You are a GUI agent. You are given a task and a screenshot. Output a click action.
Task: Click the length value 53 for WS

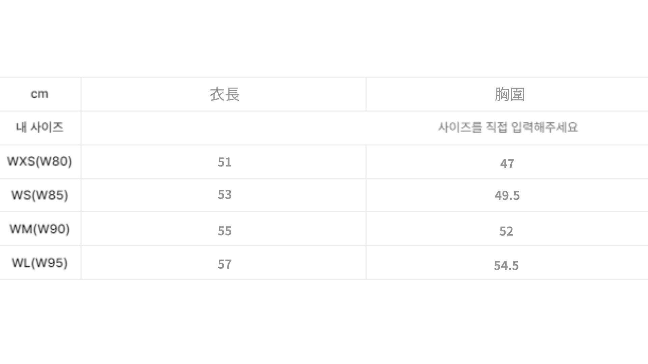click(224, 194)
